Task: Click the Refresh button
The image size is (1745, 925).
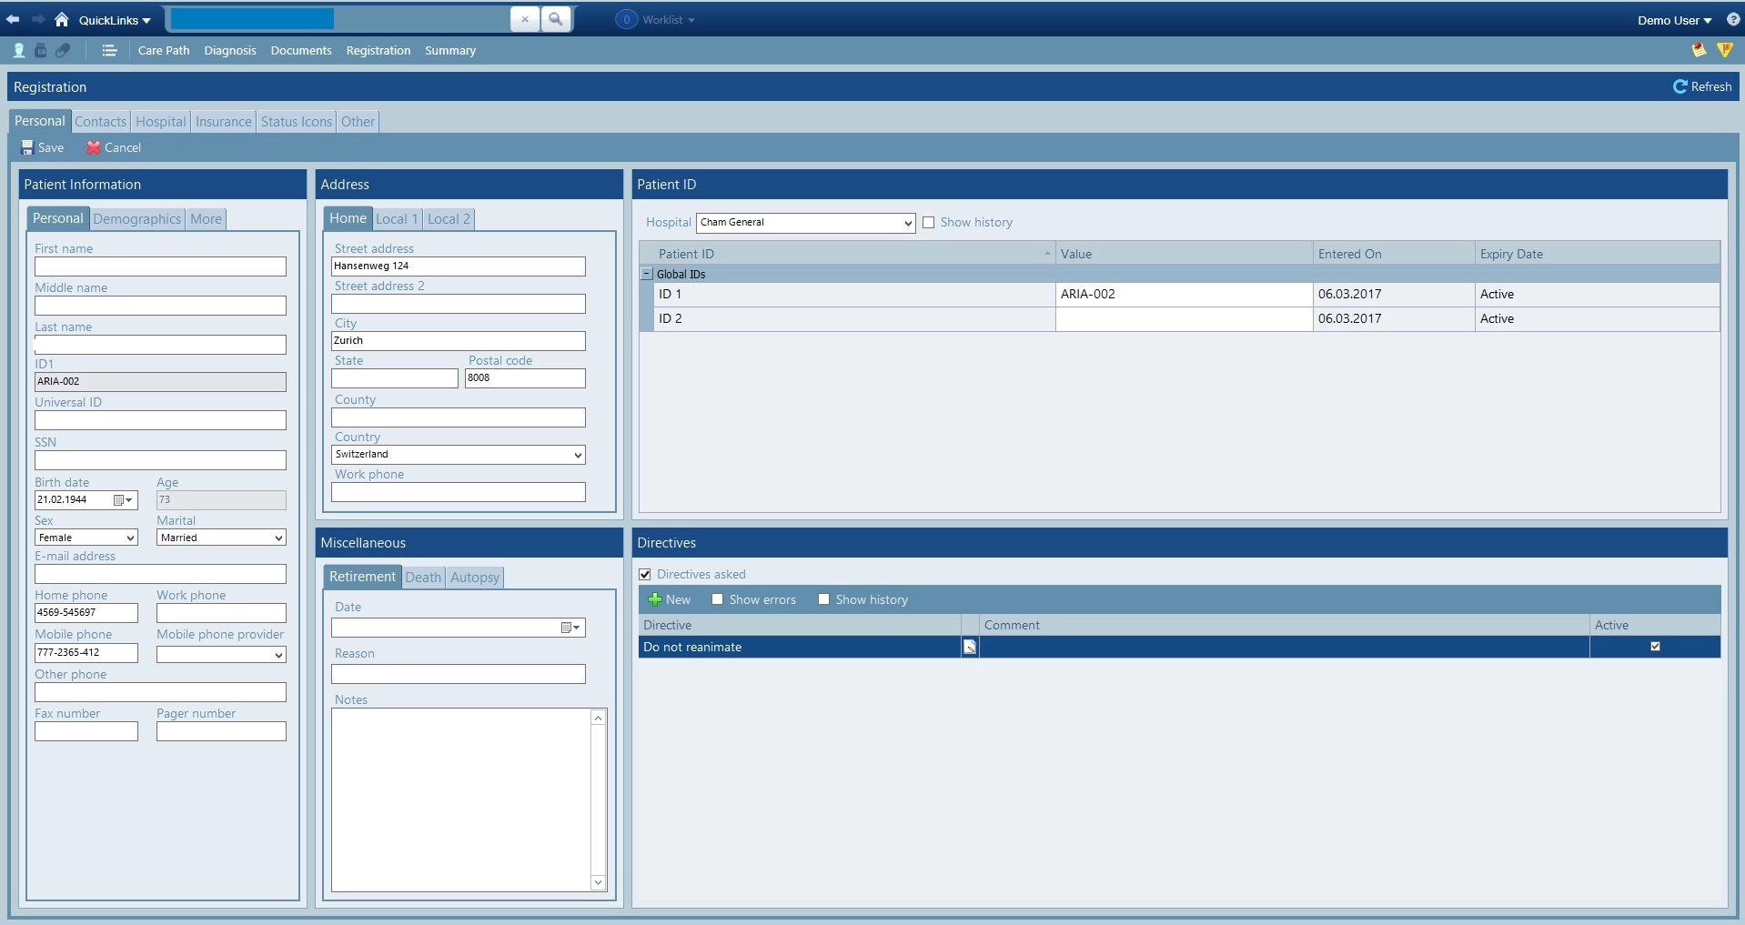Action: (1702, 86)
